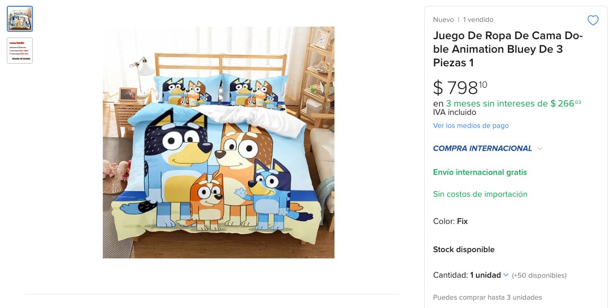Click the 'Nuevo' condition label
610x308 pixels.
click(444, 20)
